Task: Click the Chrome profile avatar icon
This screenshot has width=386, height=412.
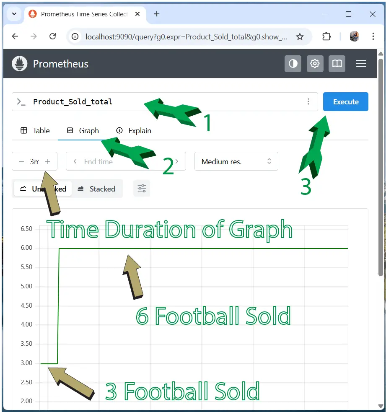Action: tap(354, 36)
